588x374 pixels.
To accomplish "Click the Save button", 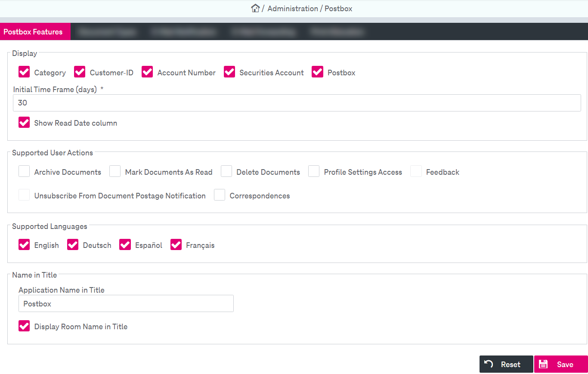I will pyautogui.click(x=560, y=364).
